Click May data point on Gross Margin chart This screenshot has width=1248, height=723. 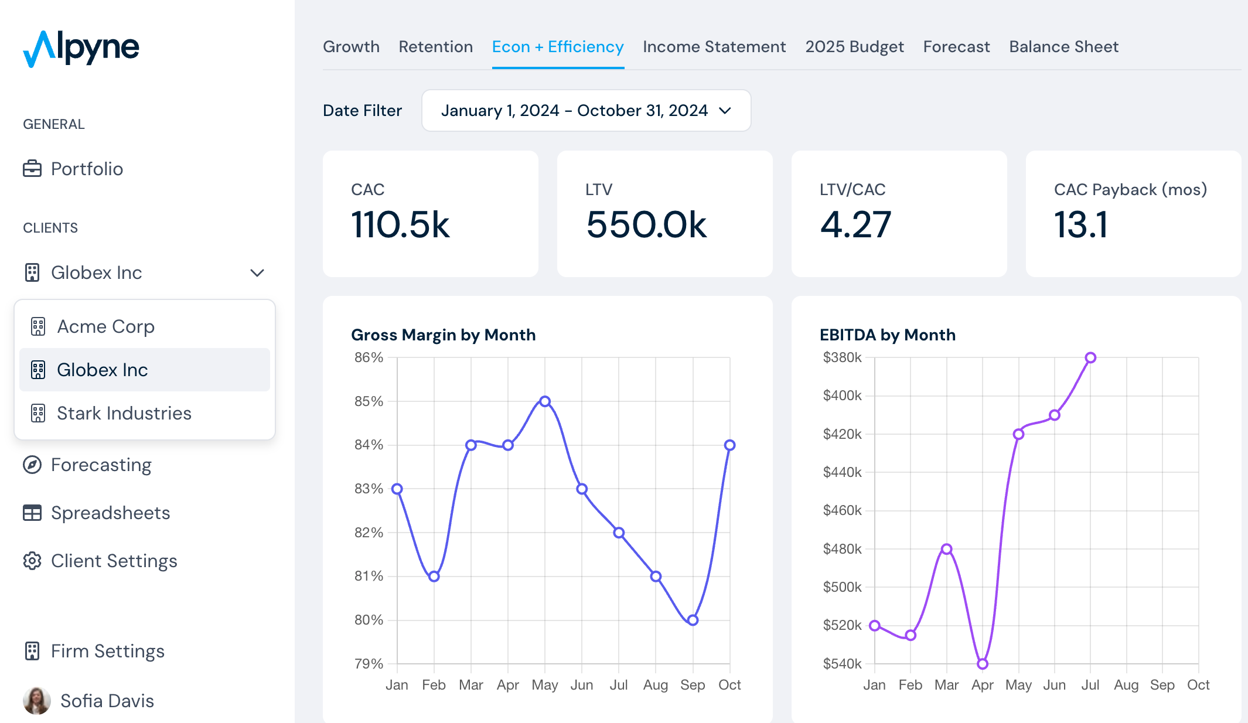tap(545, 401)
